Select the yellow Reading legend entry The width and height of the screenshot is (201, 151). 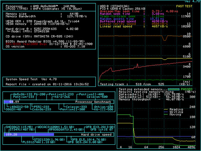click(x=174, y=109)
